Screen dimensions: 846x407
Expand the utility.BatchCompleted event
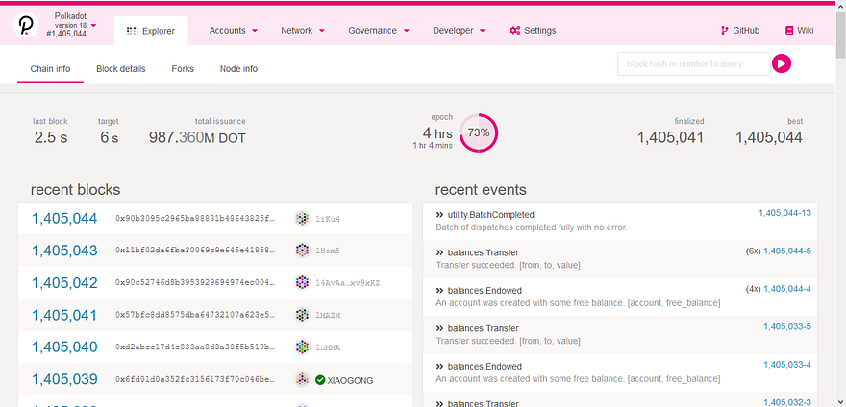pyautogui.click(x=439, y=215)
